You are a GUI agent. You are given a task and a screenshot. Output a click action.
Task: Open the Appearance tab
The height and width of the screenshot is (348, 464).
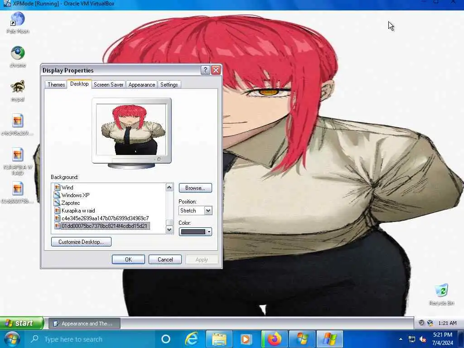[x=142, y=85]
